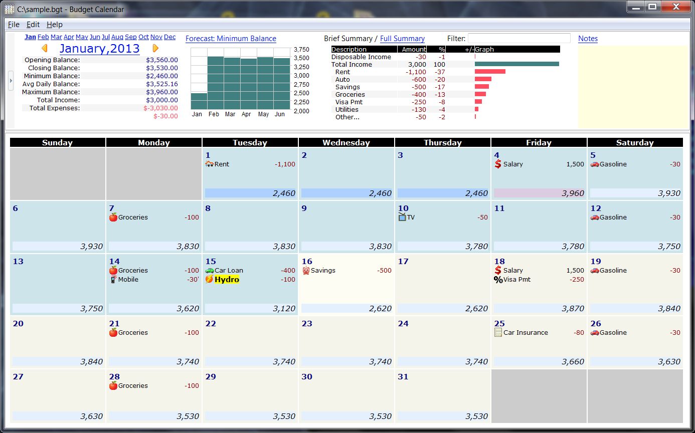Open the File menu
Image resolution: width=695 pixels, height=433 pixels.
tap(13, 24)
